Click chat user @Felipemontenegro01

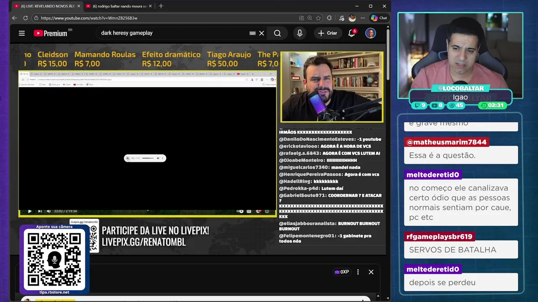click(x=308, y=236)
